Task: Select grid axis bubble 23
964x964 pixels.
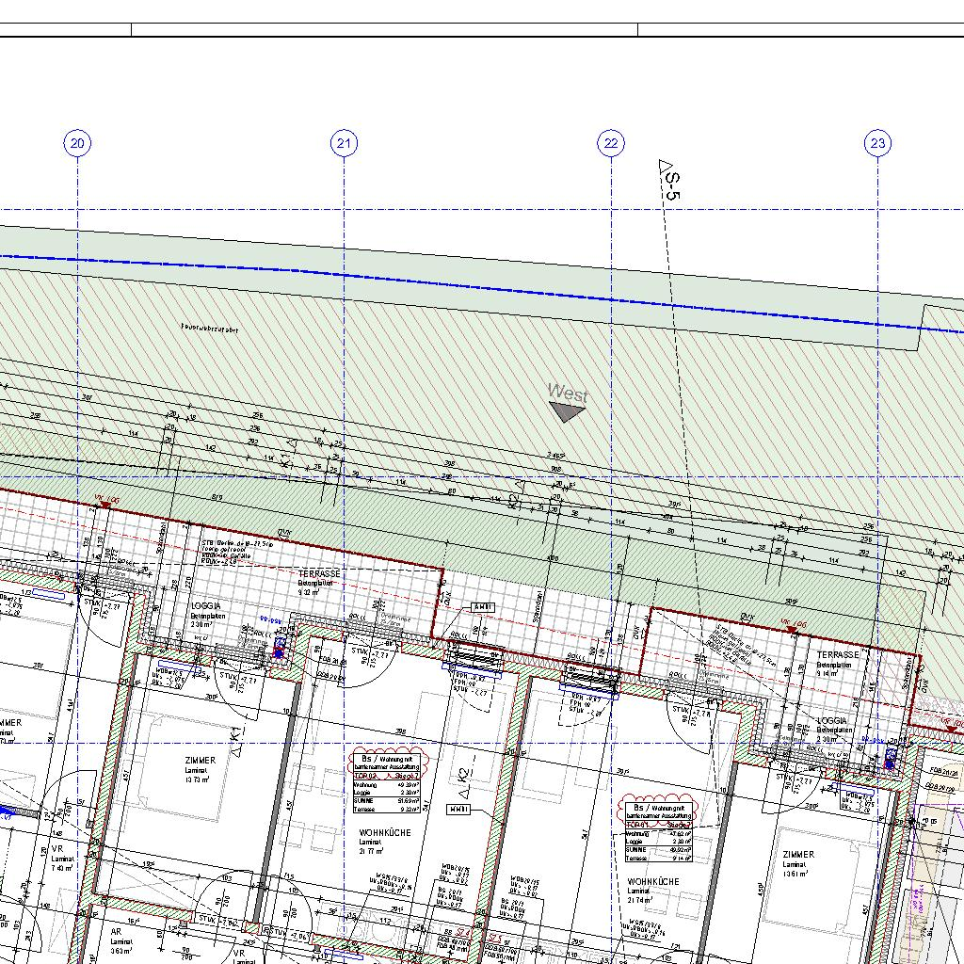Action: coord(877,143)
